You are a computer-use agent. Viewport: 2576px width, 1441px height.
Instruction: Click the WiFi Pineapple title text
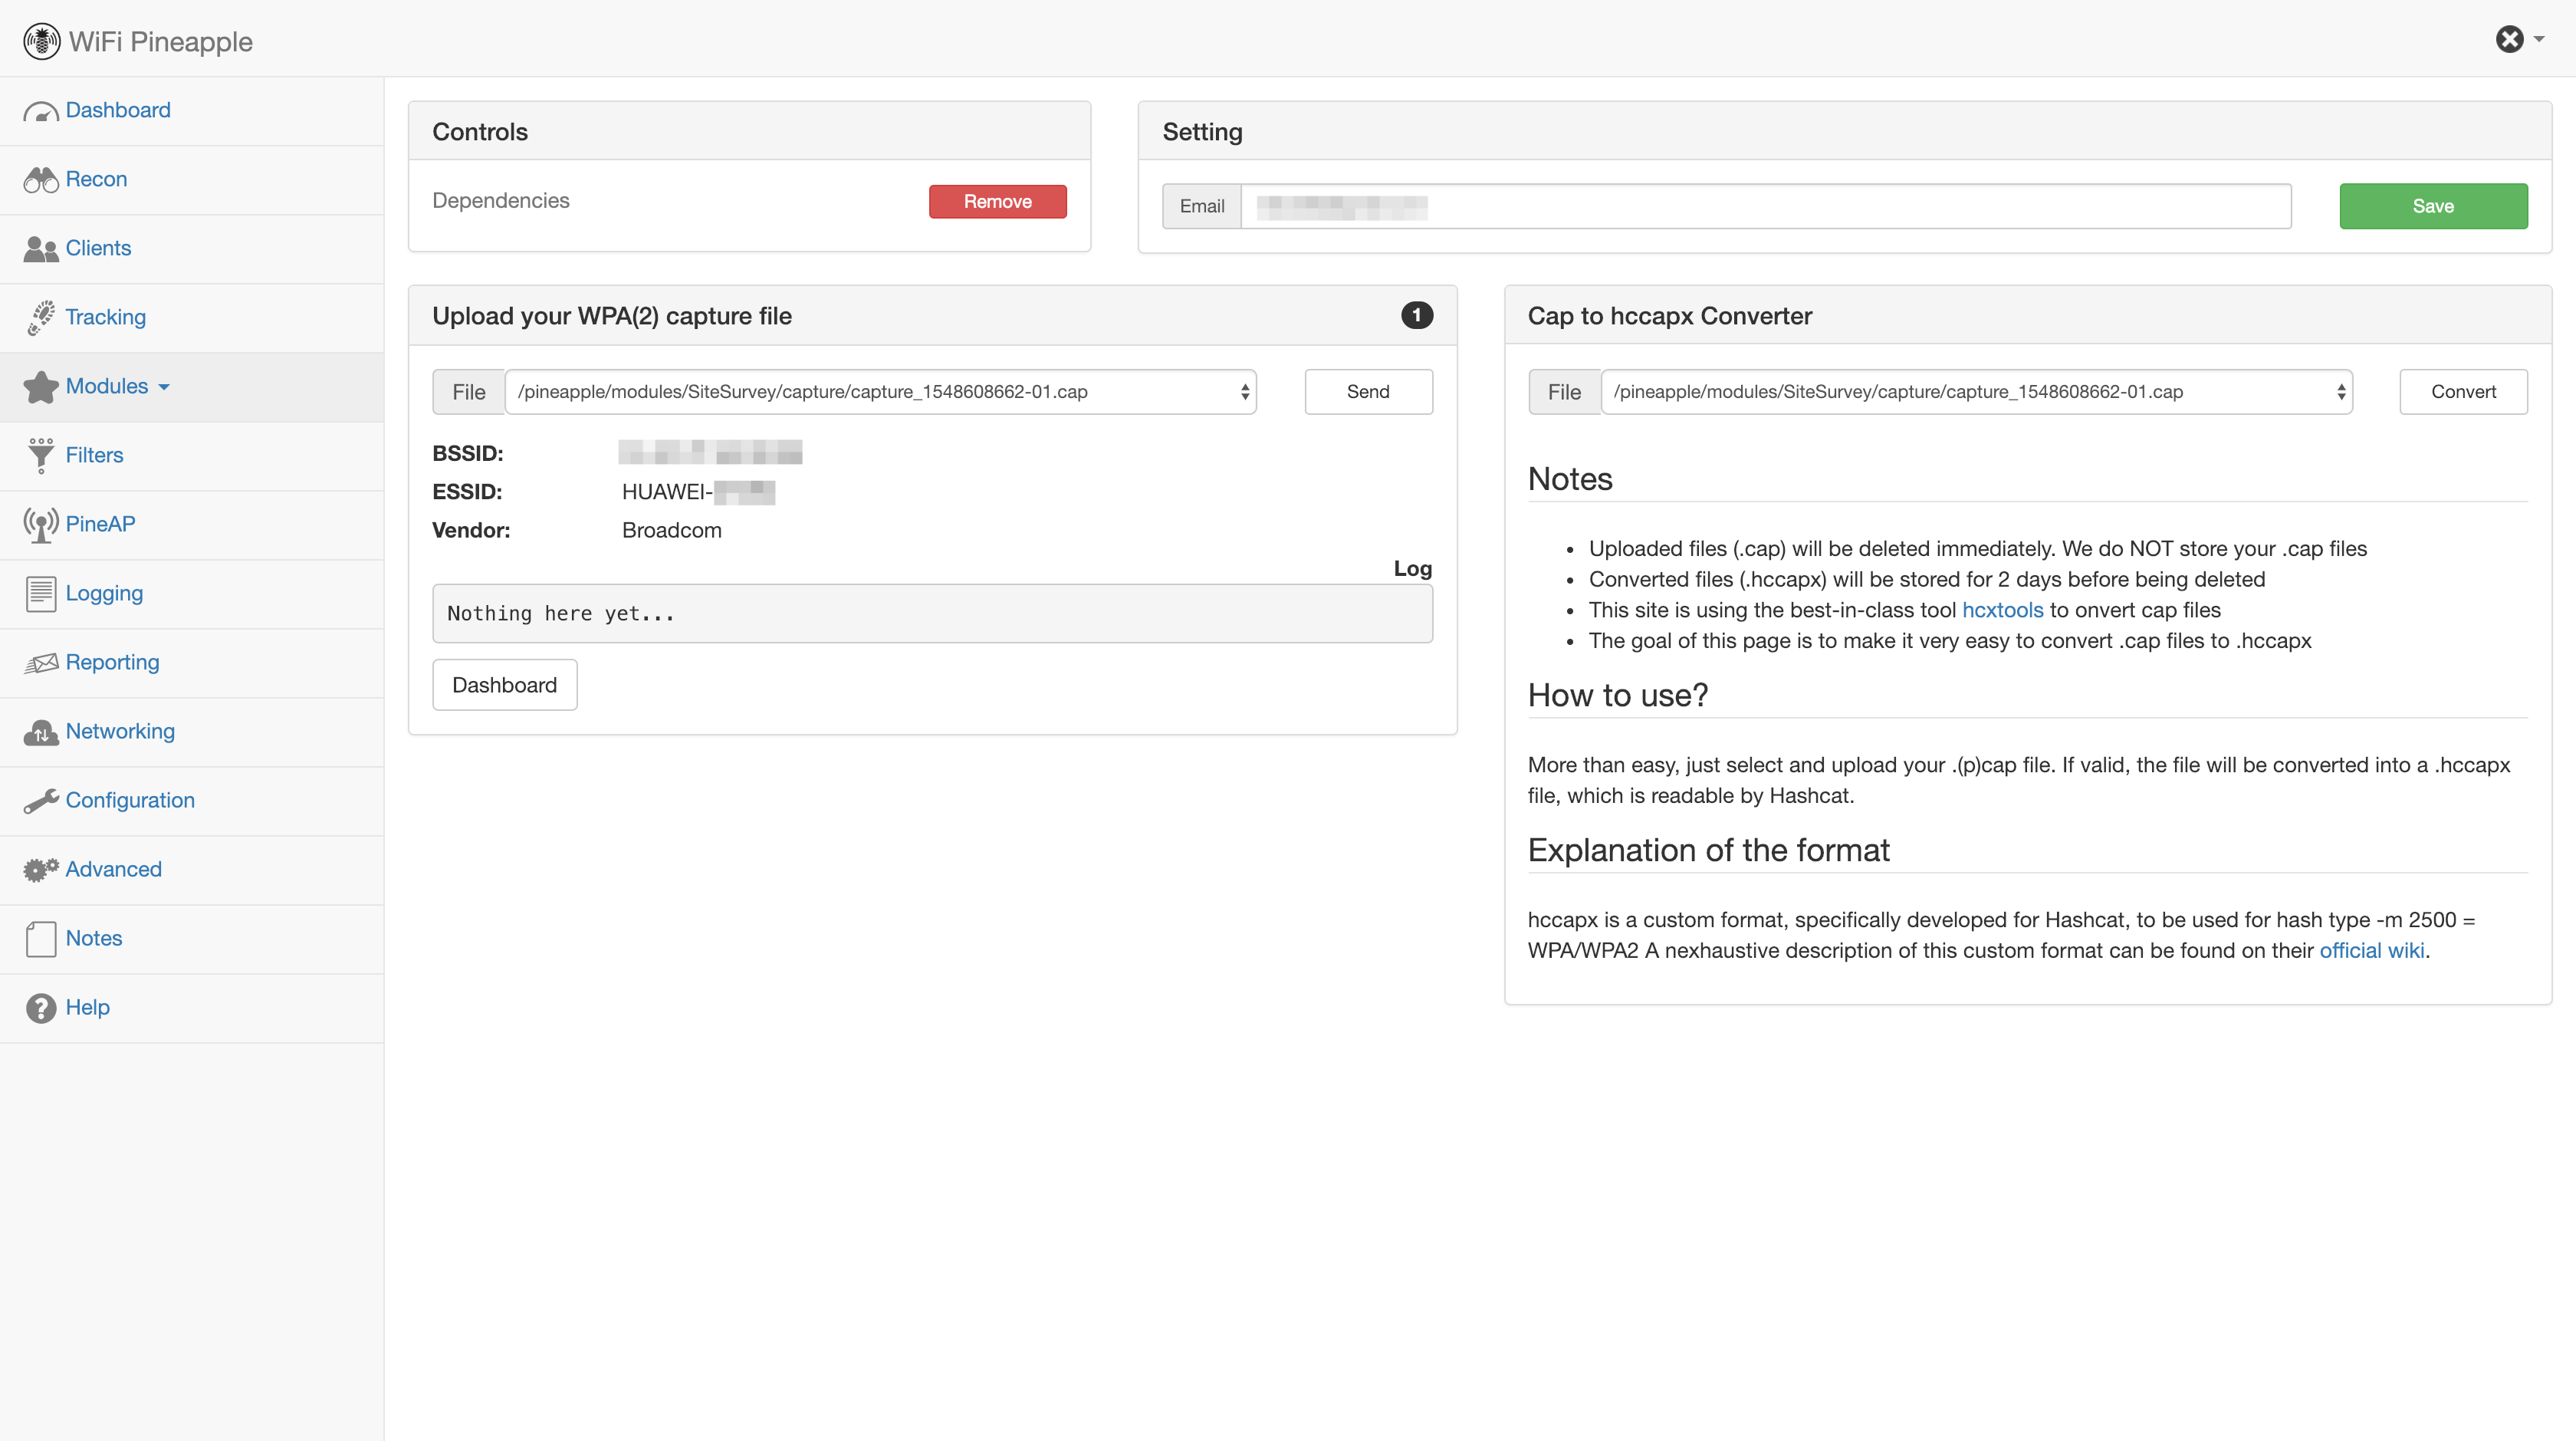point(161,42)
